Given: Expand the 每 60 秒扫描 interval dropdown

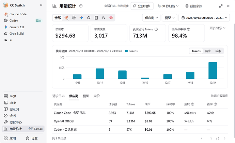Looking at the screenshot, I should coord(168,6).
